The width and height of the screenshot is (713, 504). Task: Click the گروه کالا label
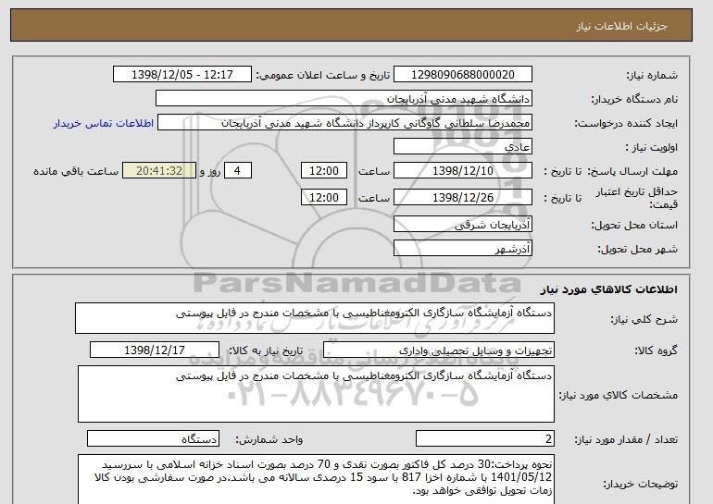pyautogui.click(x=657, y=350)
